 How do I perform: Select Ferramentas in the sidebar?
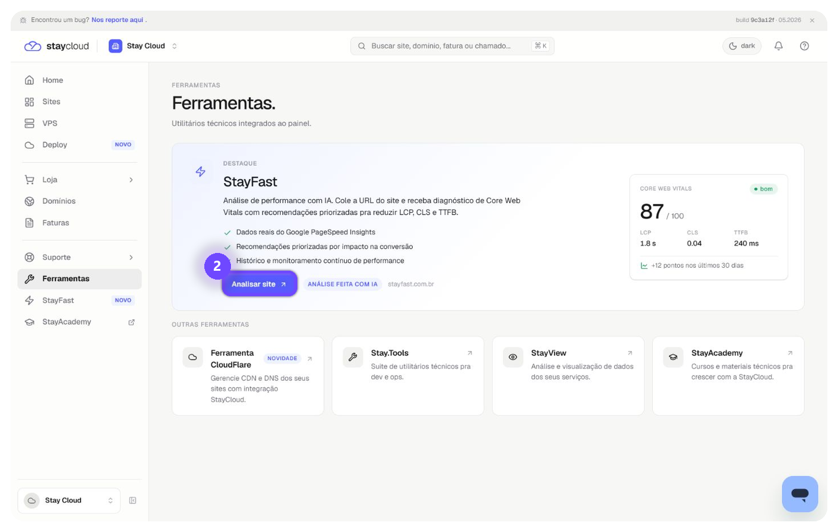[79, 279]
